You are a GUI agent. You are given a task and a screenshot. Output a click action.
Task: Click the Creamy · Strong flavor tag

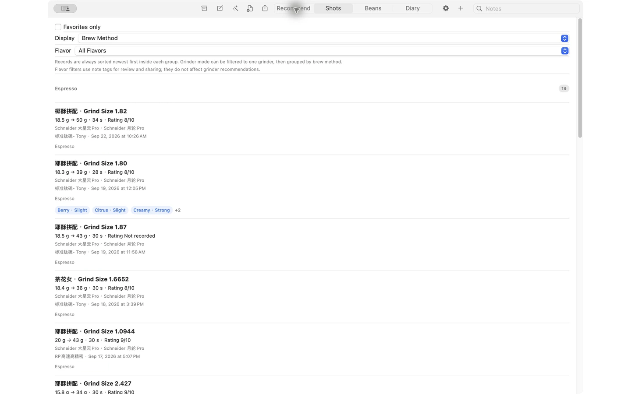(152, 210)
